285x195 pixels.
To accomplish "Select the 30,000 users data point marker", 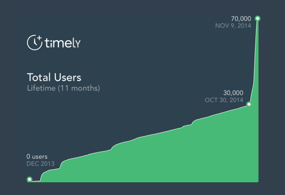I will coord(249,104).
